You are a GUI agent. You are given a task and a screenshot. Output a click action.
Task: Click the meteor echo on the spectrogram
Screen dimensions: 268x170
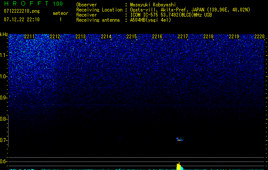[179, 139]
